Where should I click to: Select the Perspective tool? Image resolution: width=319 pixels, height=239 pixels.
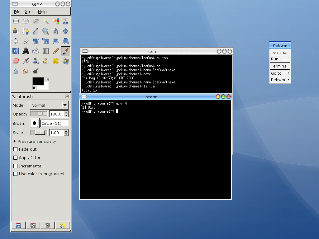click(65, 41)
